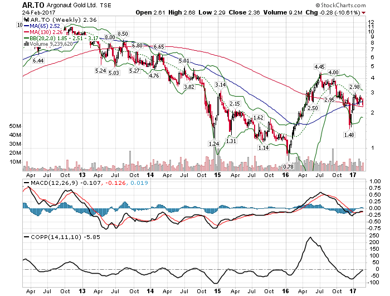Viewport: 390px width, 296px height.
Task: Click the 17 year label on bottom axis
Action: coord(353,291)
